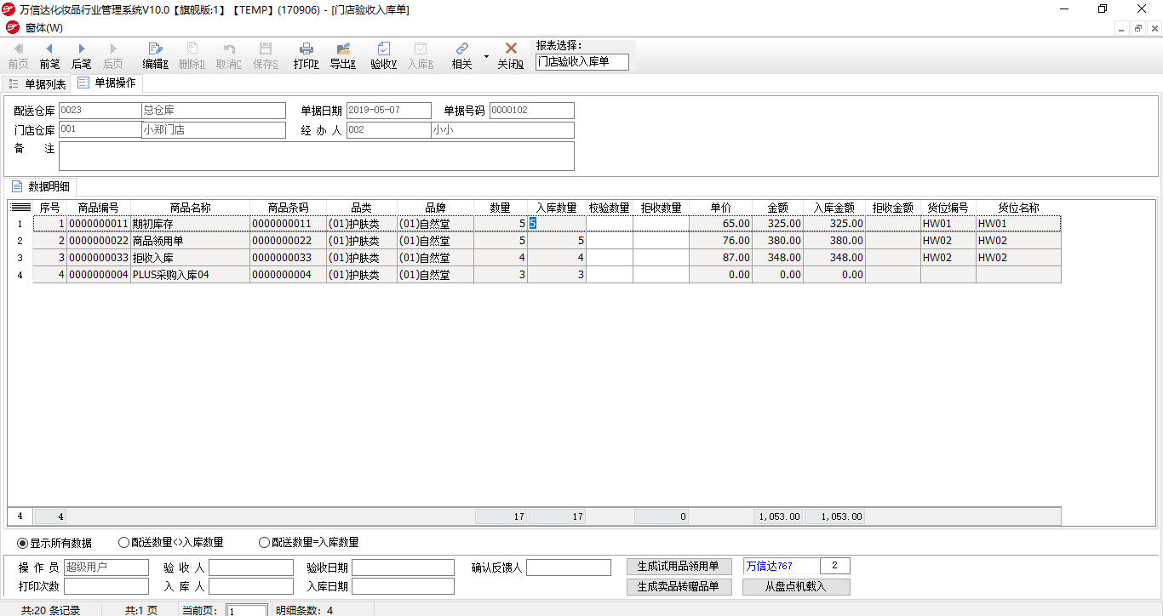Click the 前笔 previous record arrow
The height and width of the screenshot is (616, 1163).
coord(49,55)
